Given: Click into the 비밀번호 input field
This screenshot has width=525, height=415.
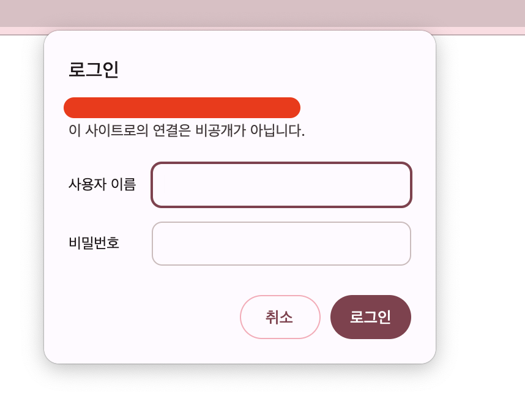Looking at the screenshot, I should 281,244.
